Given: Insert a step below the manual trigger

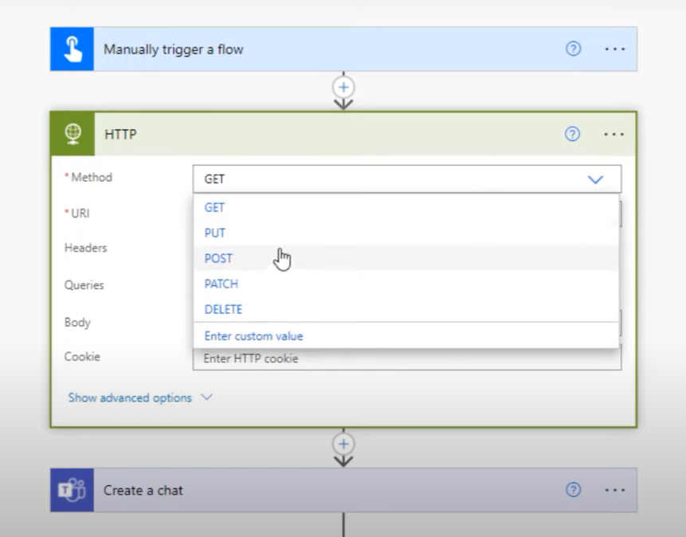Looking at the screenshot, I should 343,87.
